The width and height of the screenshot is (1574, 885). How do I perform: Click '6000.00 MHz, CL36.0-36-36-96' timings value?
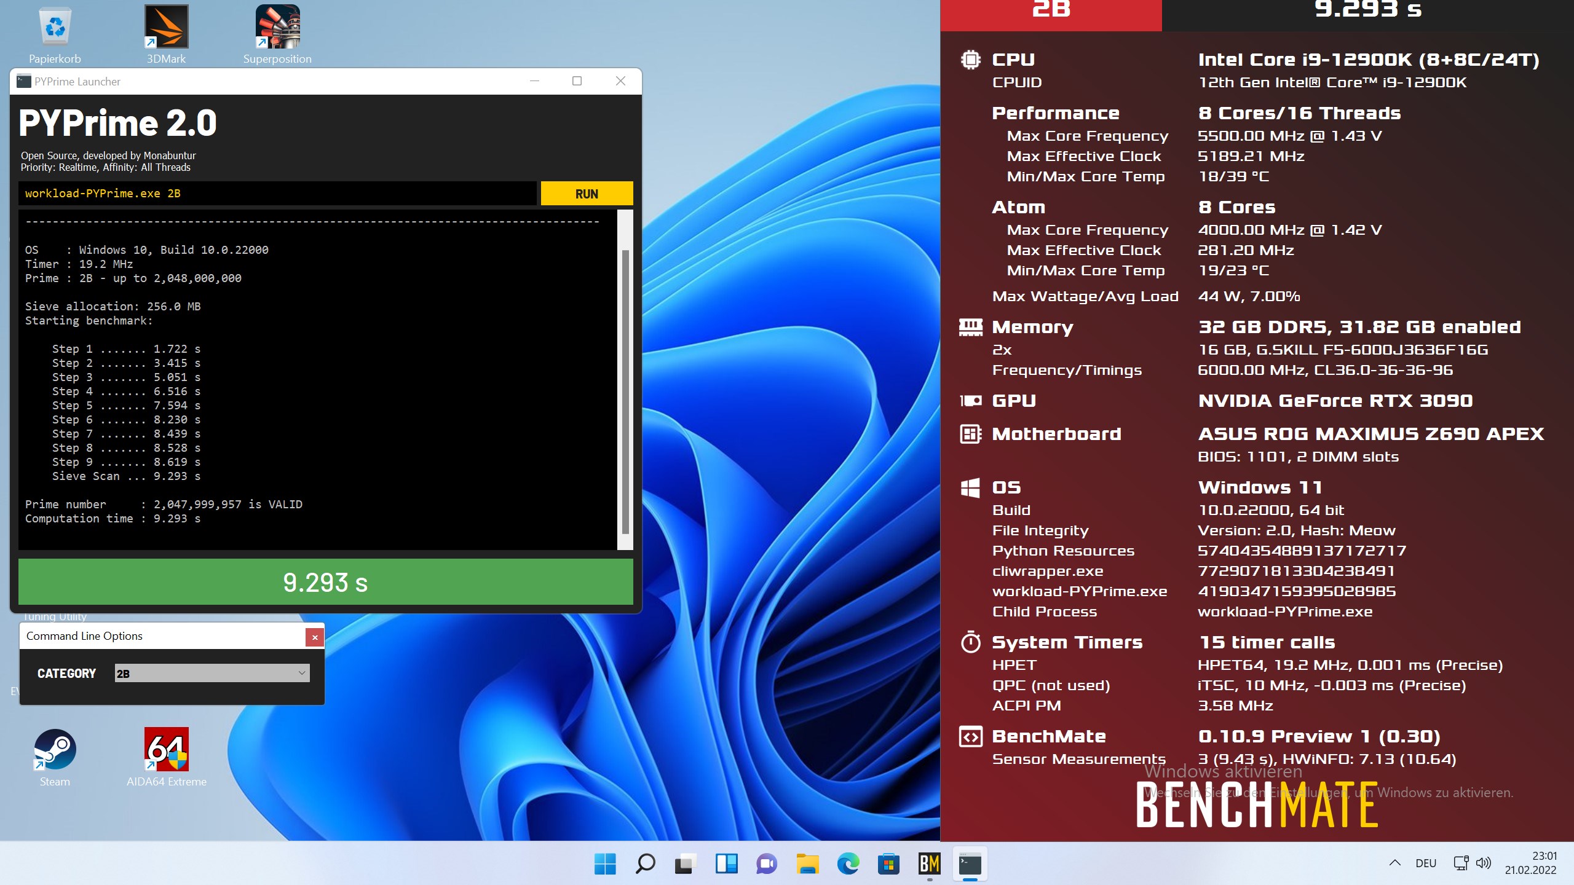click(x=1326, y=370)
